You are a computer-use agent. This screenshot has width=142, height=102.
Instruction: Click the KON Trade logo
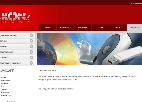click(15, 17)
